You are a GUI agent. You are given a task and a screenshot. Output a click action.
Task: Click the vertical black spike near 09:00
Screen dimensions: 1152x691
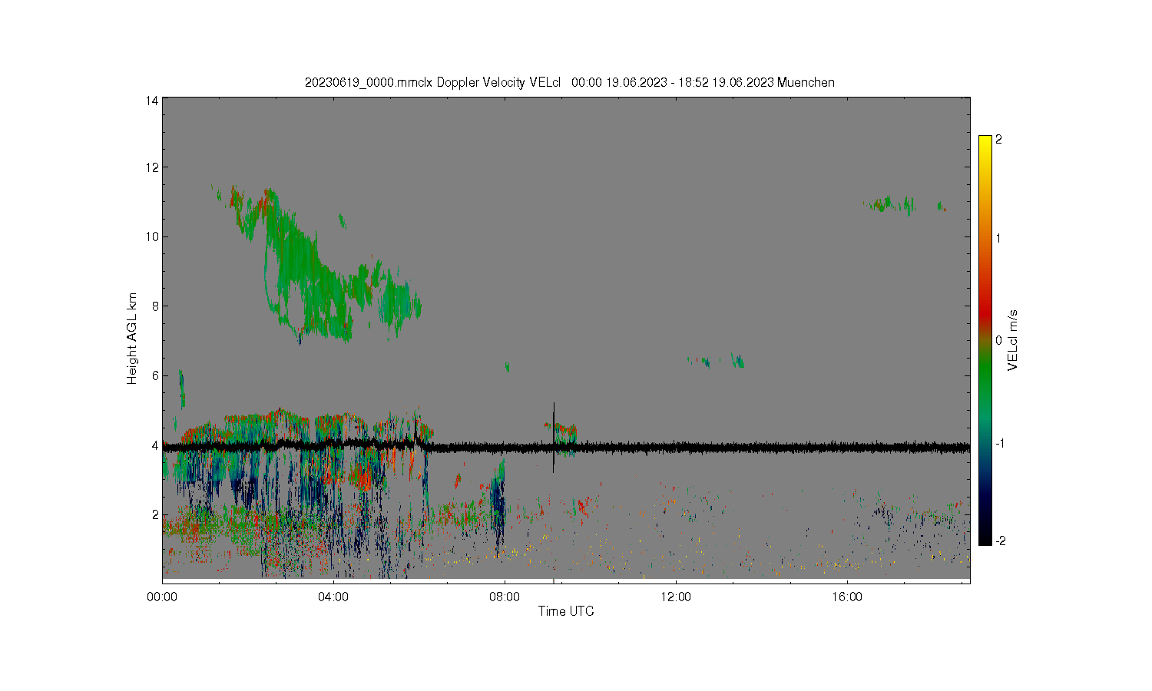554,438
